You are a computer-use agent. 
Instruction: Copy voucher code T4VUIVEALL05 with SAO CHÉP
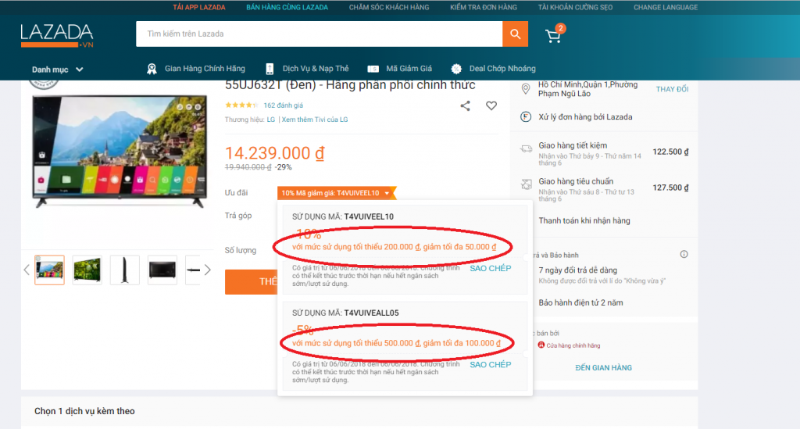coord(491,365)
